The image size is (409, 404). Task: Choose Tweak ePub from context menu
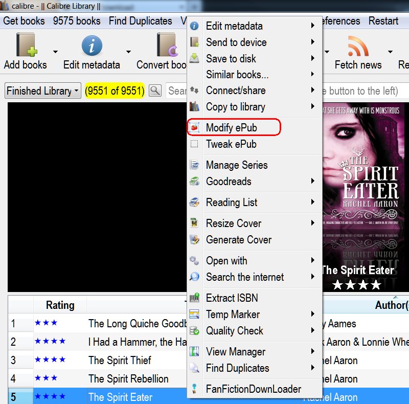(x=254, y=144)
